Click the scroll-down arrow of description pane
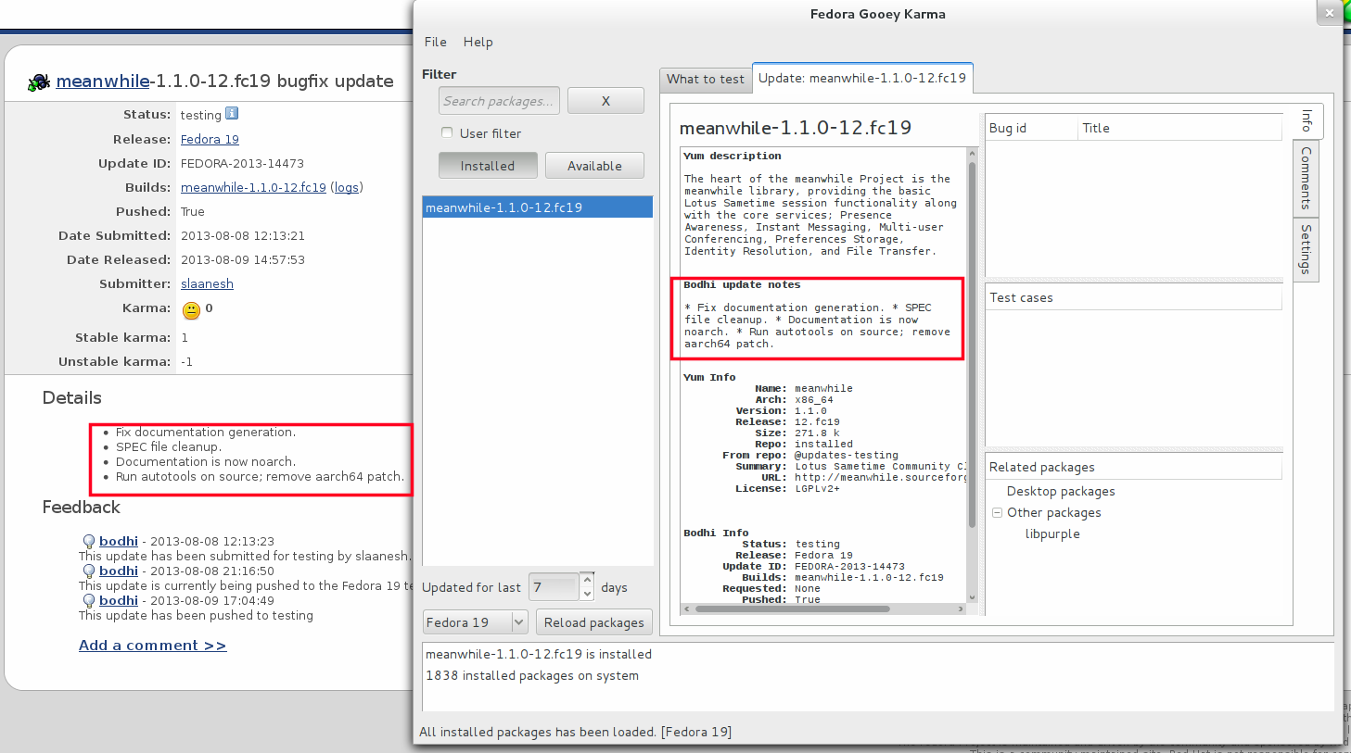Screen dimensions: 1351x753 [x=972, y=597]
